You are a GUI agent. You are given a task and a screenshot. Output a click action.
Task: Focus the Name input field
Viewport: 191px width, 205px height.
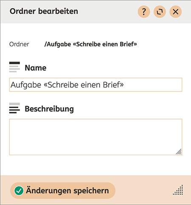tap(95, 85)
